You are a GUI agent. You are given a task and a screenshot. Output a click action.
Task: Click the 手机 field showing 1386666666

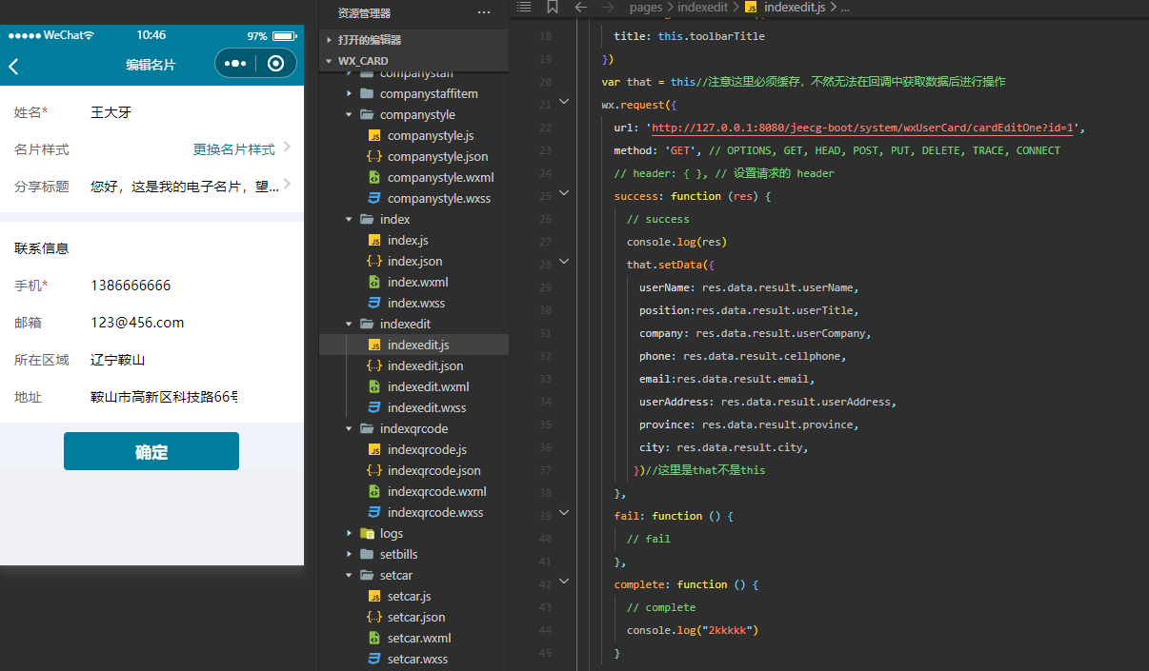tap(131, 286)
